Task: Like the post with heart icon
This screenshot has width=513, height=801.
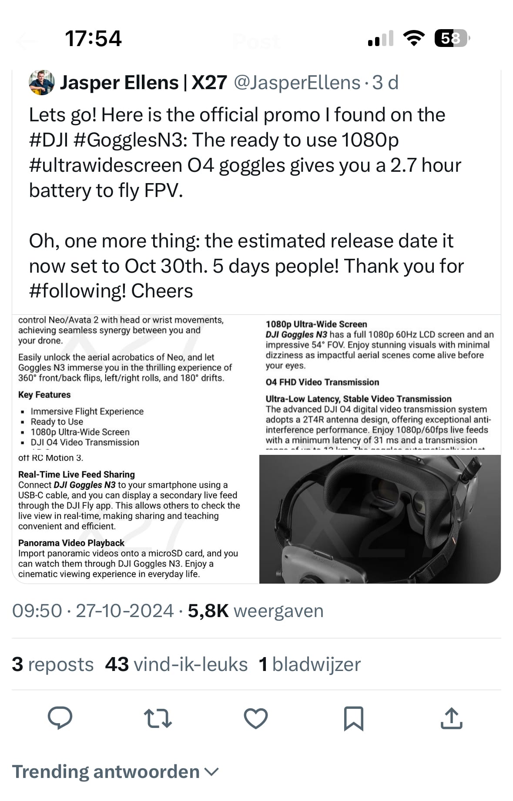Action: tap(255, 718)
